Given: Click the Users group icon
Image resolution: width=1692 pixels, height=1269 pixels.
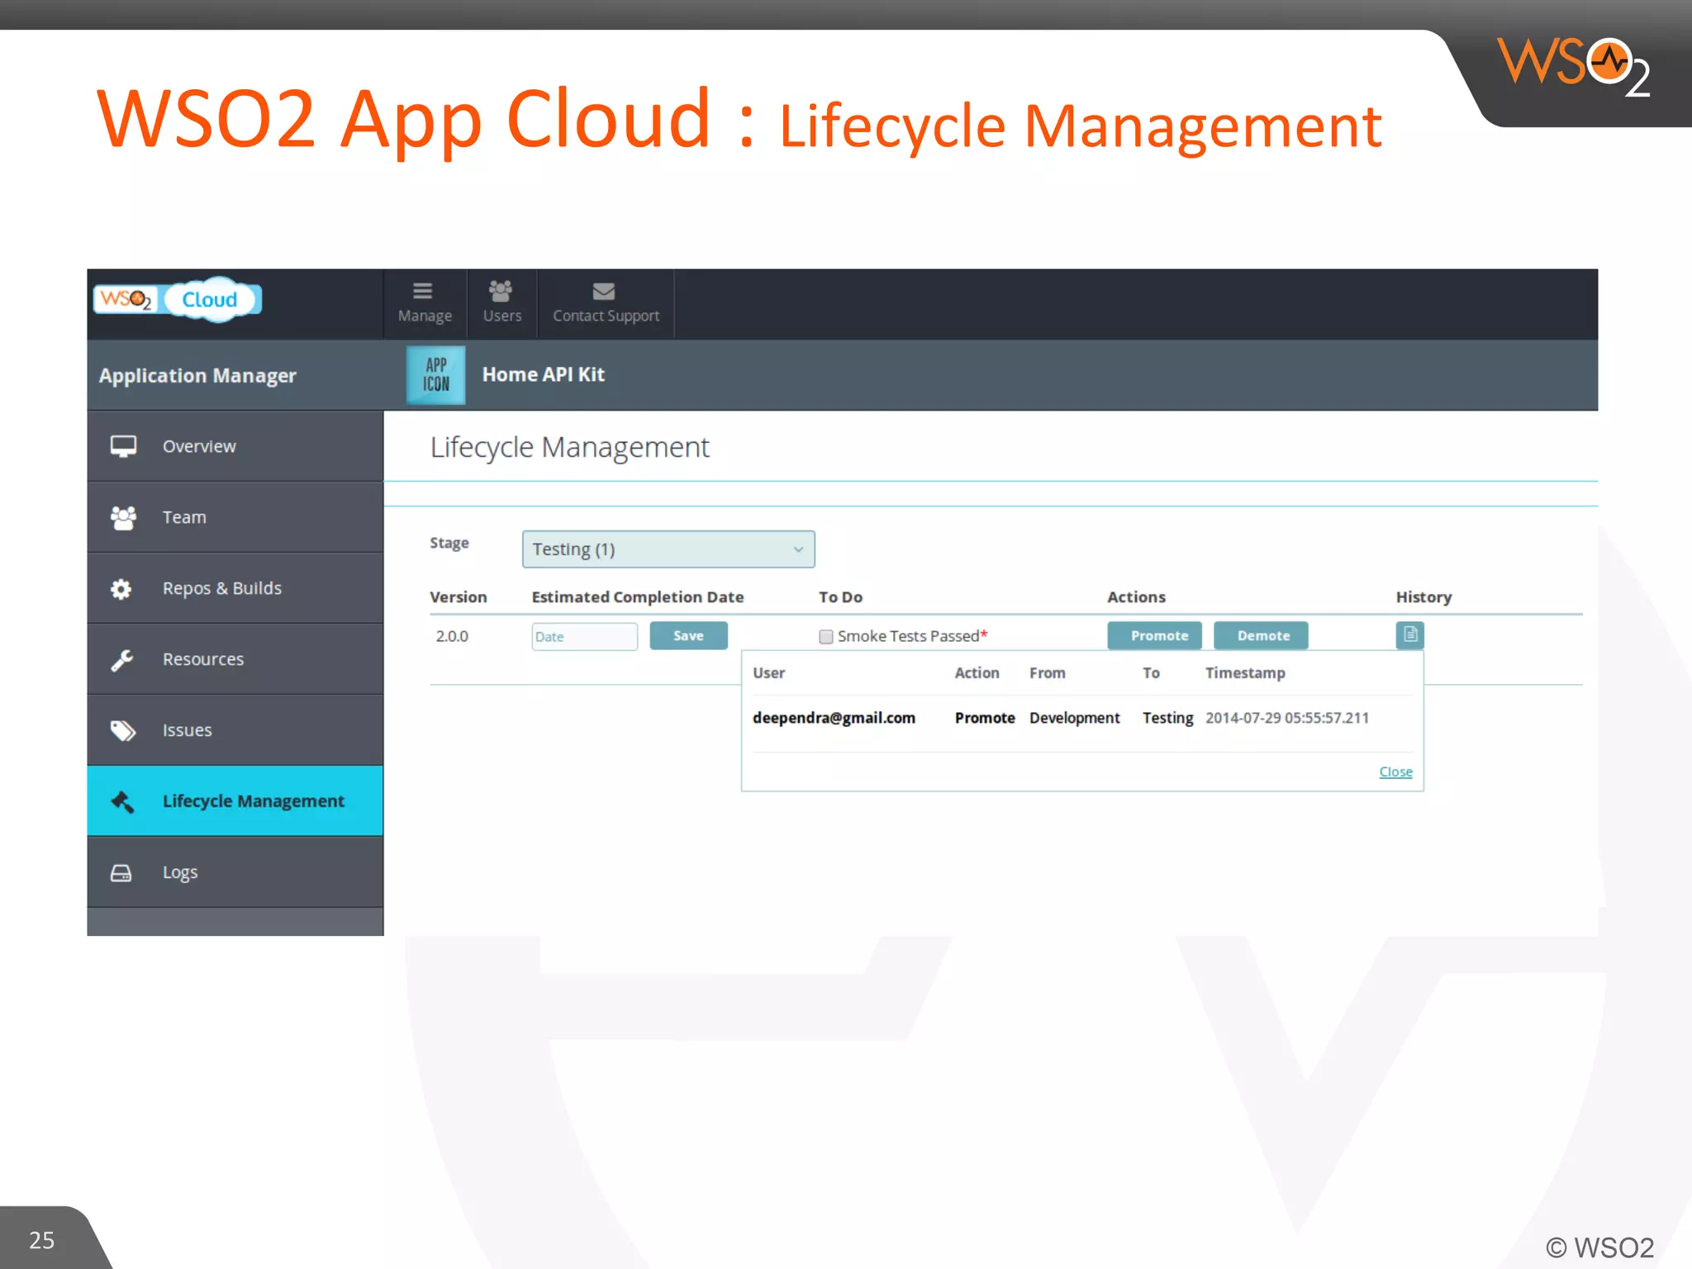Looking at the screenshot, I should point(501,291).
